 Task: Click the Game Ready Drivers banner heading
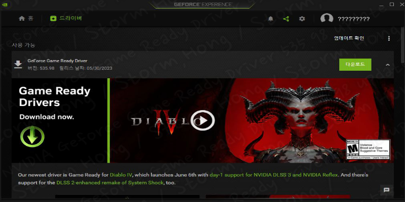coord(55,96)
